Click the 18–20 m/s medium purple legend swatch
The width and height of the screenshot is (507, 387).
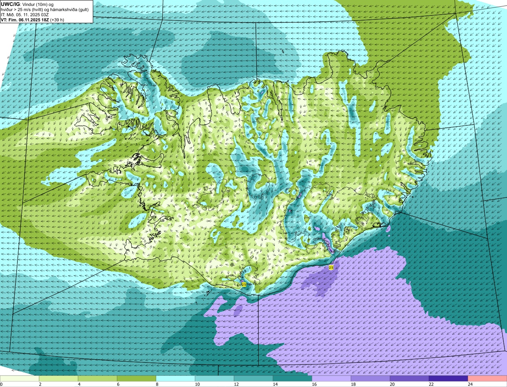(x=371, y=378)
